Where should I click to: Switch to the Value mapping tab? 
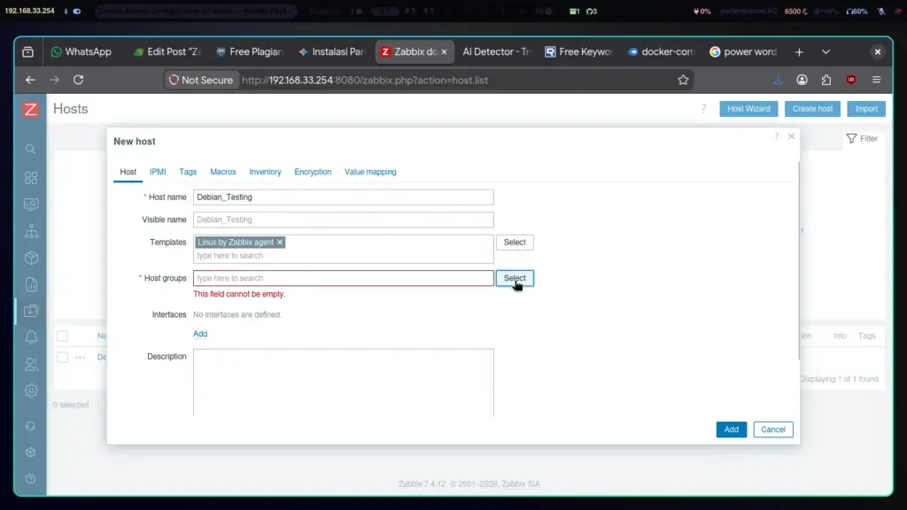point(370,172)
